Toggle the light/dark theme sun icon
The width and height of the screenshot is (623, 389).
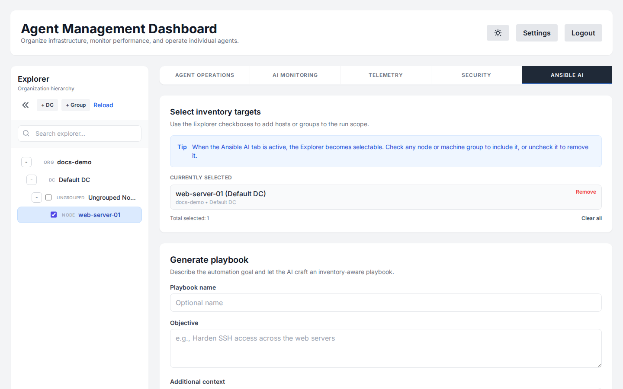point(498,33)
